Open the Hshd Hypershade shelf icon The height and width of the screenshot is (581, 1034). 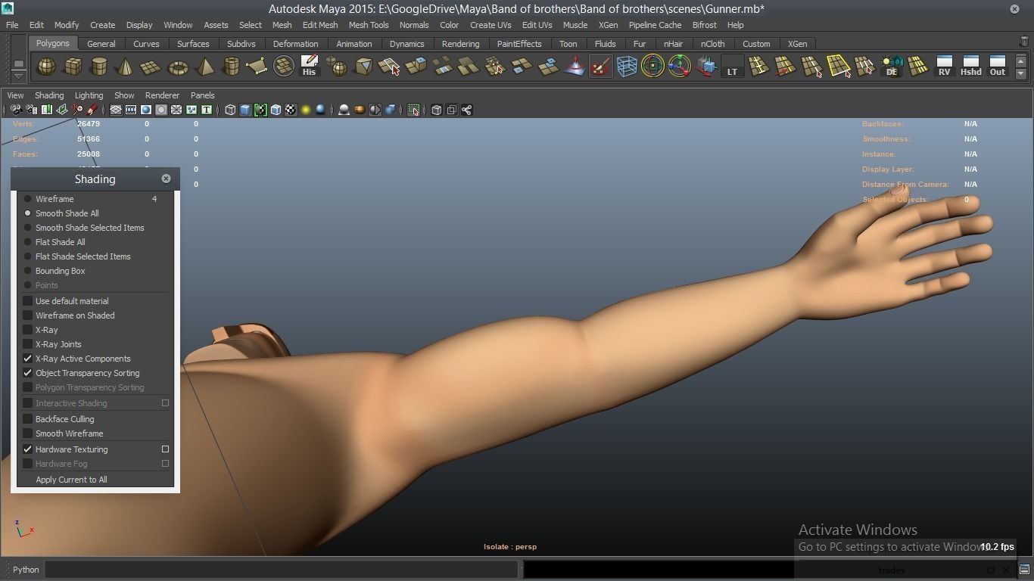point(970,67)
